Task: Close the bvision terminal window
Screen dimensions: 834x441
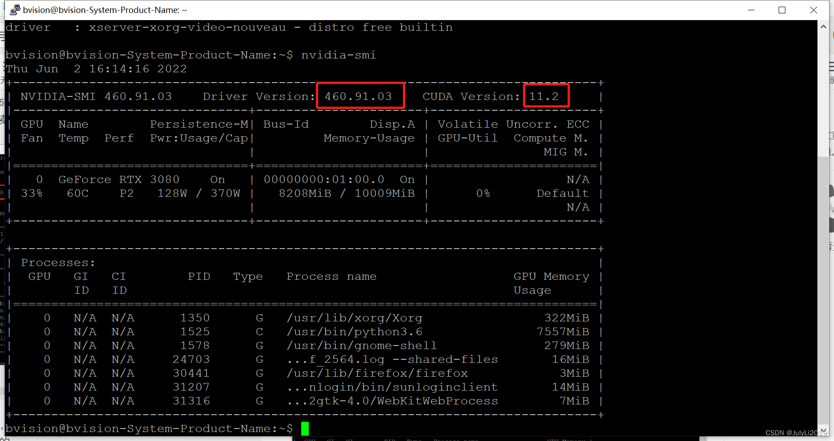Action: pos(813,10)
